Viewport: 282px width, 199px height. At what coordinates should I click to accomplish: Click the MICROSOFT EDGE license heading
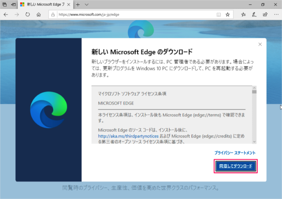click(116, 103)
